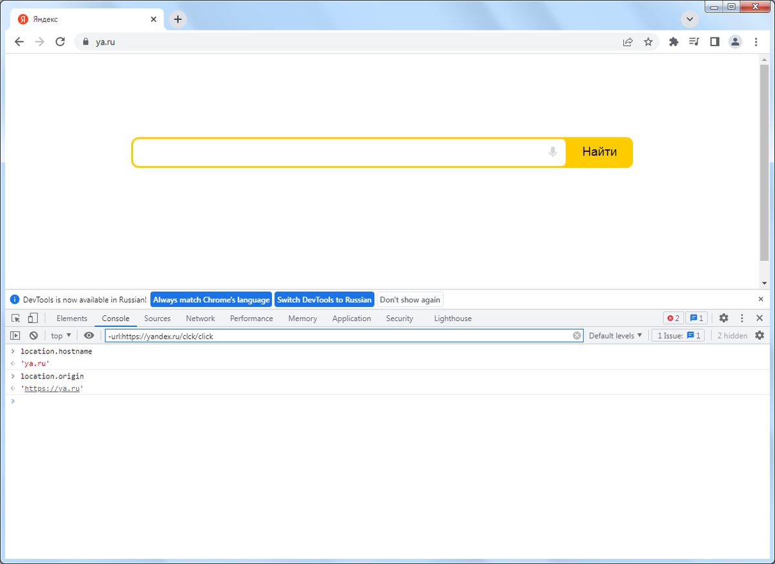Click the console prompt input line
This screenshot has width=775, height=564.
[x=387, y=401]
